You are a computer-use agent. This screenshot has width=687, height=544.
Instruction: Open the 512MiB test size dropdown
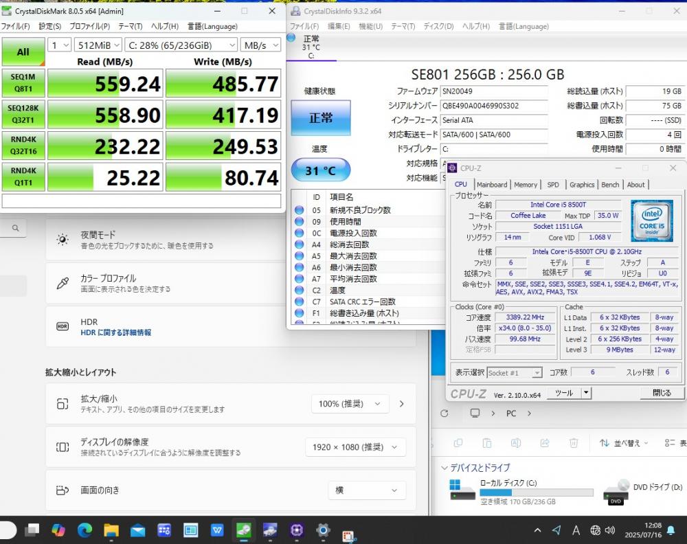[x=98, y=45]
